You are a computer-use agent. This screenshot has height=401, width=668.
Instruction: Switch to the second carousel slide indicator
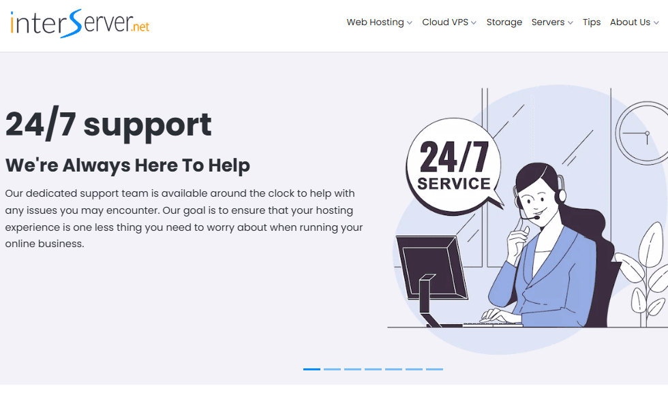click(333, 369)
